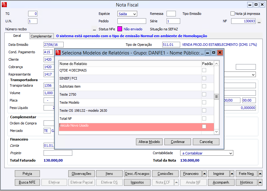Viewport: 267px width, 191px height.
Task: Click the Alterar Modelo button
Action: [149, 142]
